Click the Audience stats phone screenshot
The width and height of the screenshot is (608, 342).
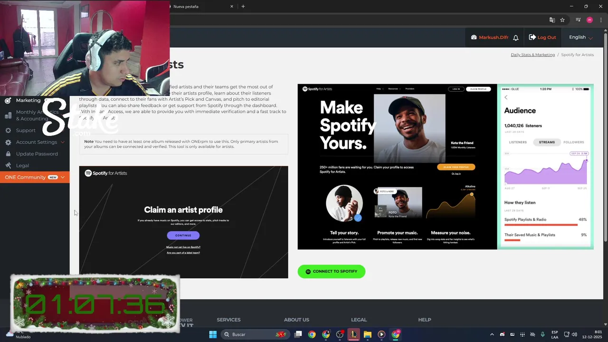[545, 167]
